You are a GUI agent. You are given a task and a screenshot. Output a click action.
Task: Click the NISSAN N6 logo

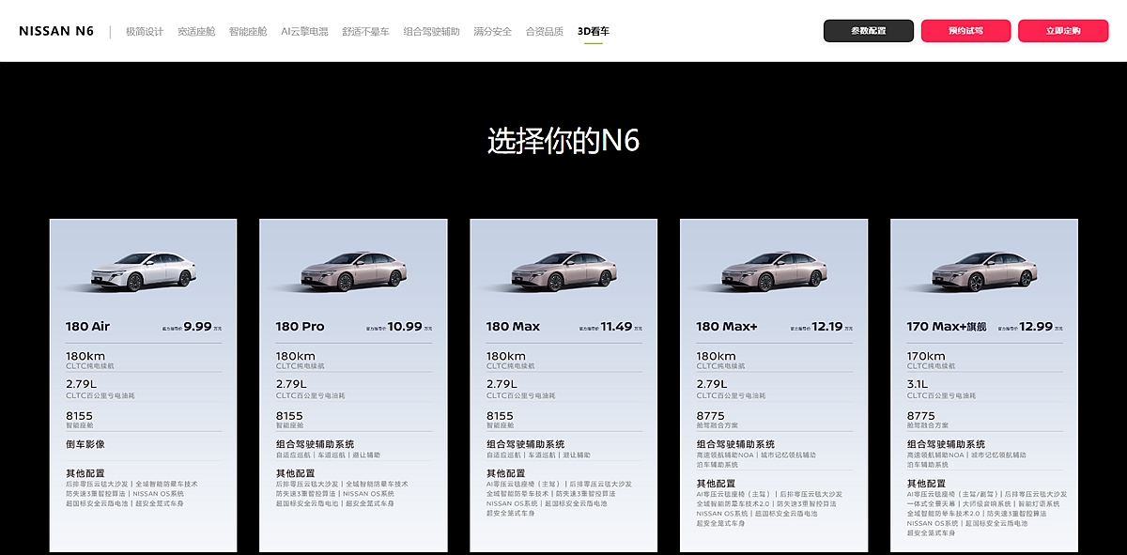[56, 31]
